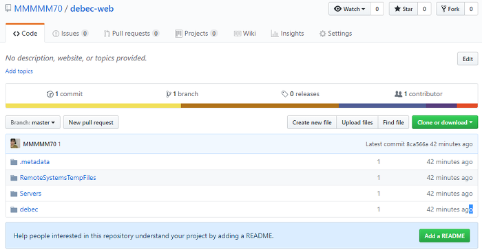This screenshot has height=252, width=482.
Task: Open the Projects tab
Action: point(196,34)
